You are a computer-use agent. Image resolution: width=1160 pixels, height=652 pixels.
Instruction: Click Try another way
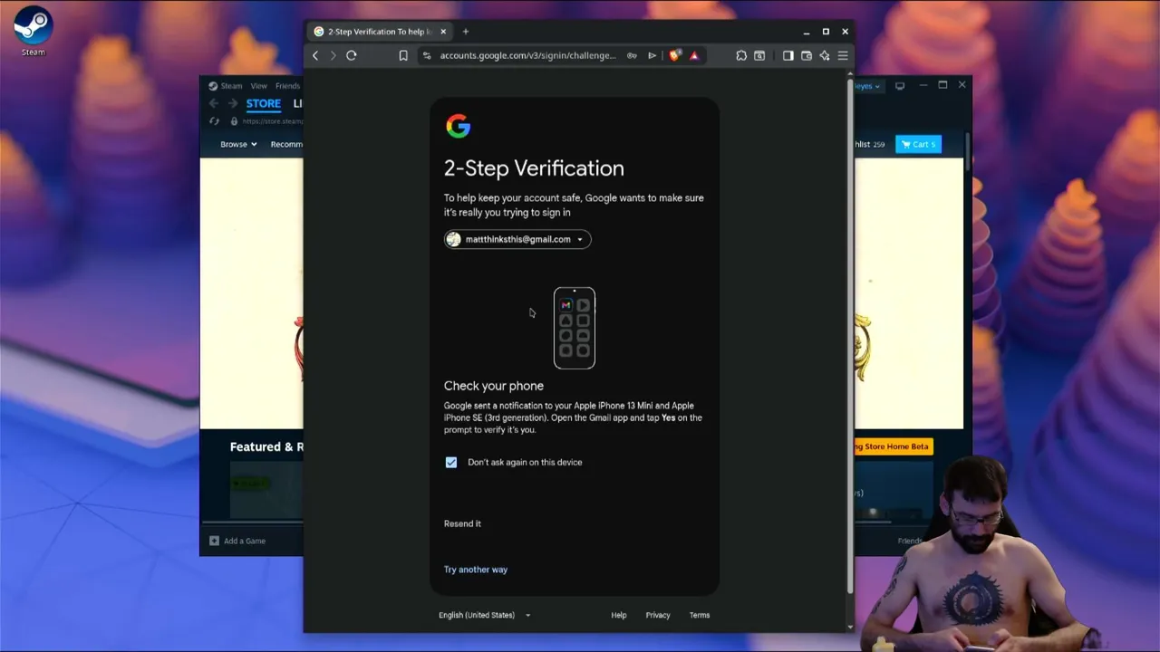click(476, 570)
